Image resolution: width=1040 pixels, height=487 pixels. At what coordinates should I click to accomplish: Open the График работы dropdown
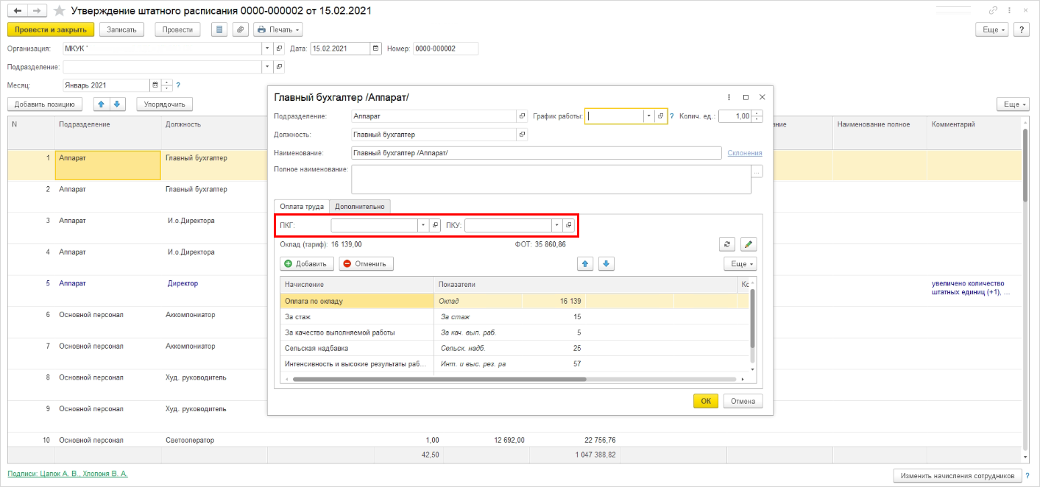point(648,116)
